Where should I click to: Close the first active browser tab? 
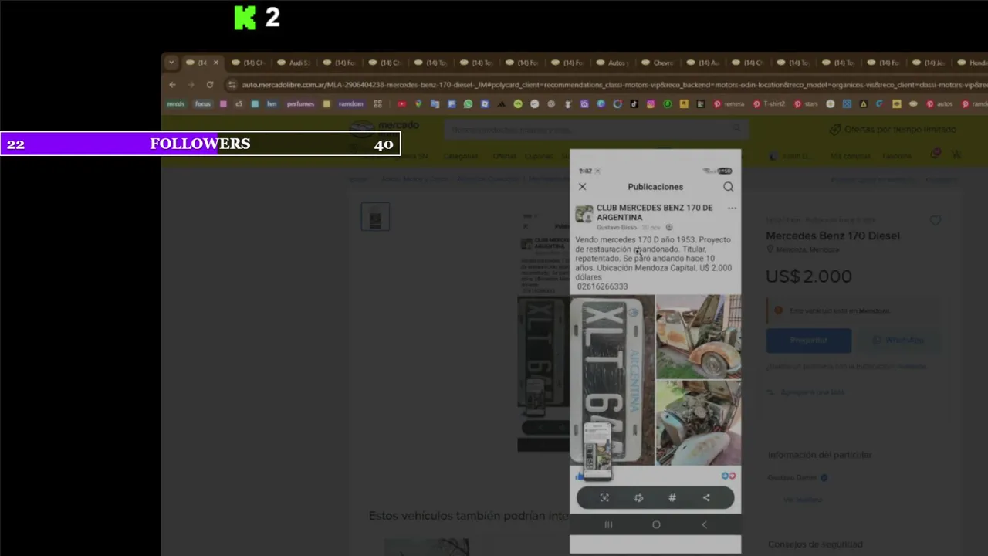pos(215,63)
